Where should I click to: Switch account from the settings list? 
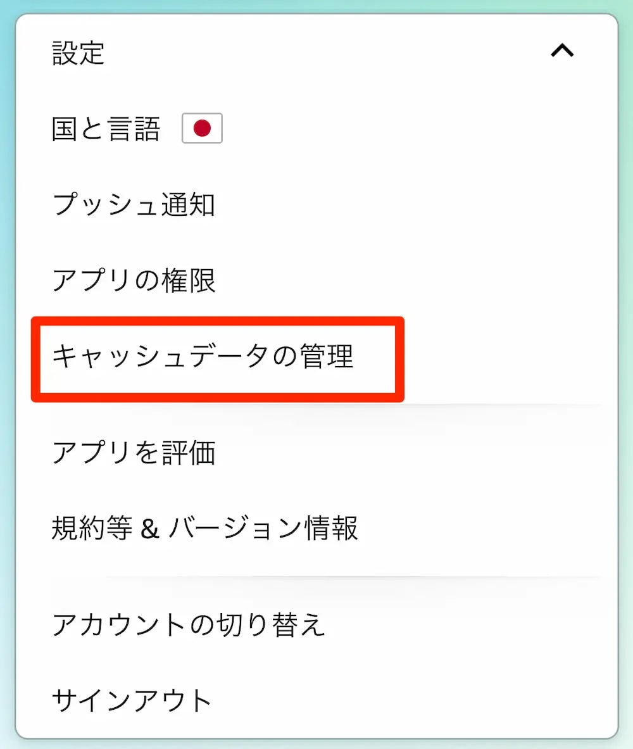pyautogui.click(x=189, y=624)
